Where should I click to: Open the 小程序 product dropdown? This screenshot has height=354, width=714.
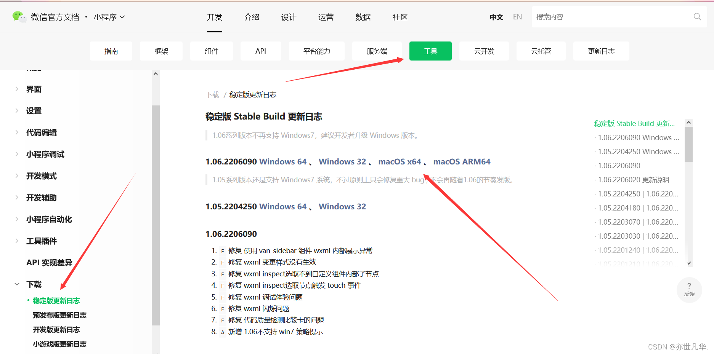pyautogui.click(x=109, y=17)
